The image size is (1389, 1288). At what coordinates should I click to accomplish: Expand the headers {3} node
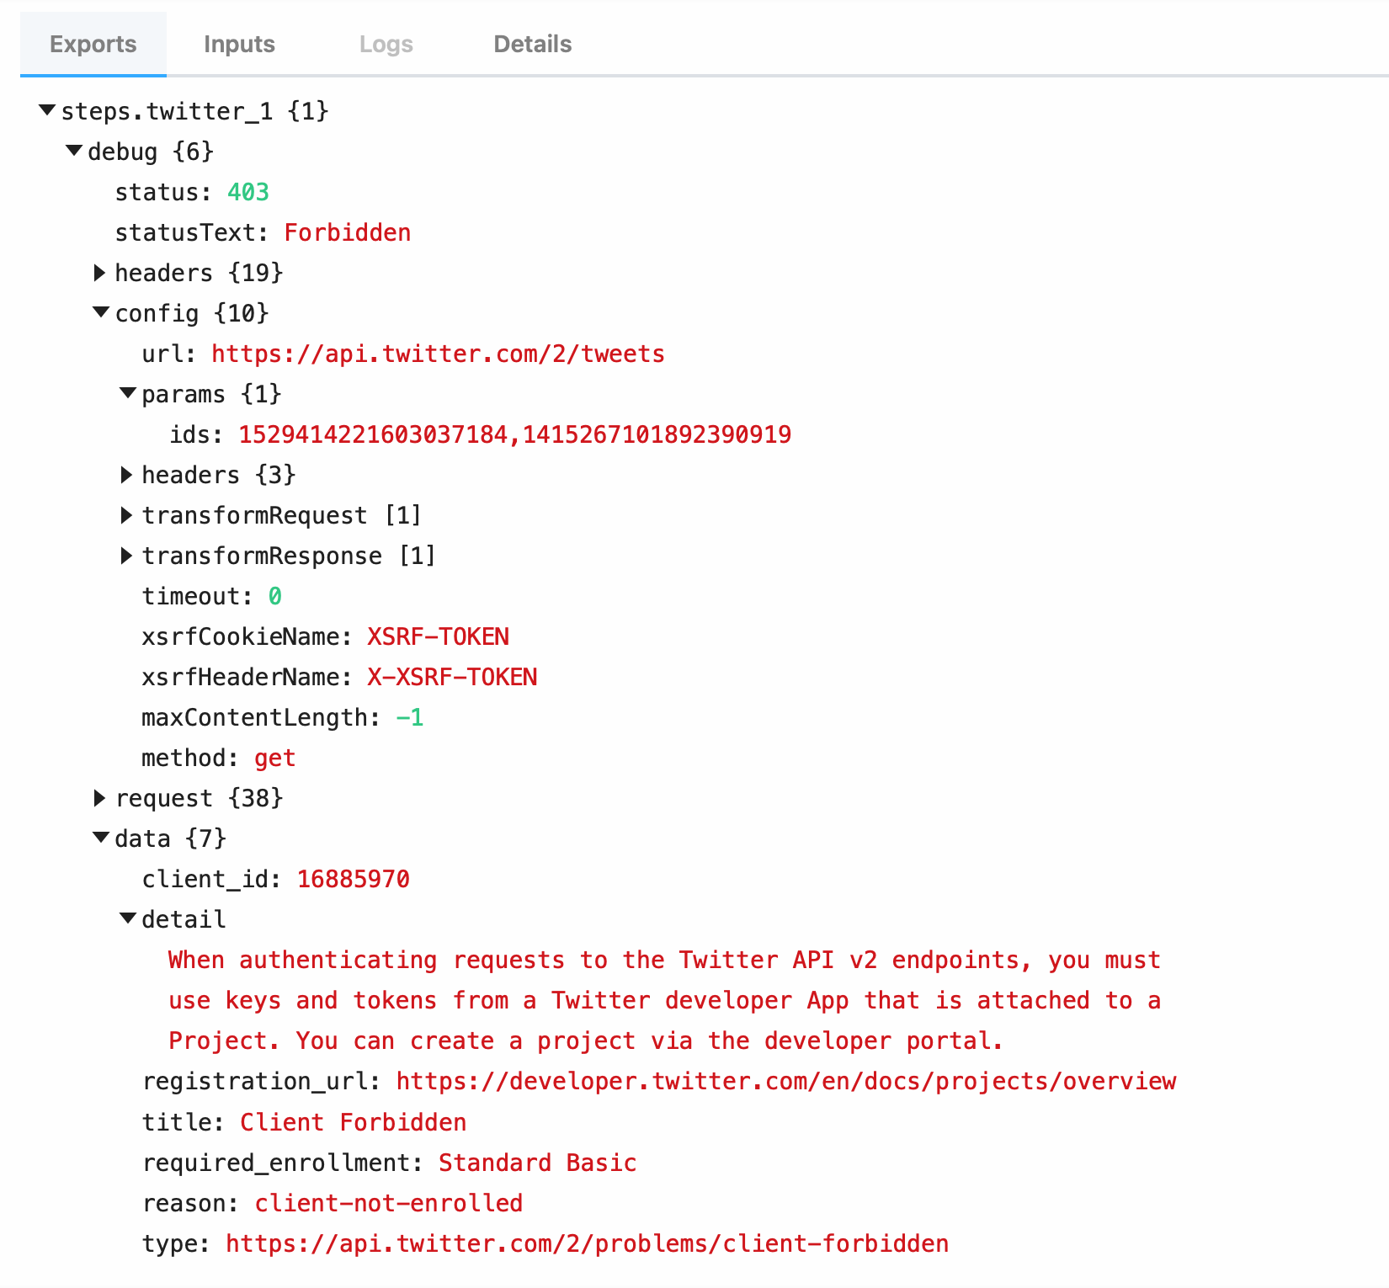pos(126,474)
